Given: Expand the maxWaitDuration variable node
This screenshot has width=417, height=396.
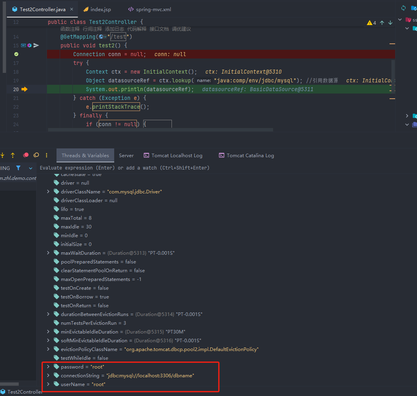Looking at the screenshot, I should point(48,253).
